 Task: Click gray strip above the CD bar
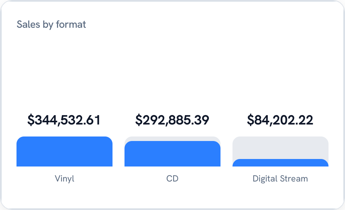coord(172,139)
